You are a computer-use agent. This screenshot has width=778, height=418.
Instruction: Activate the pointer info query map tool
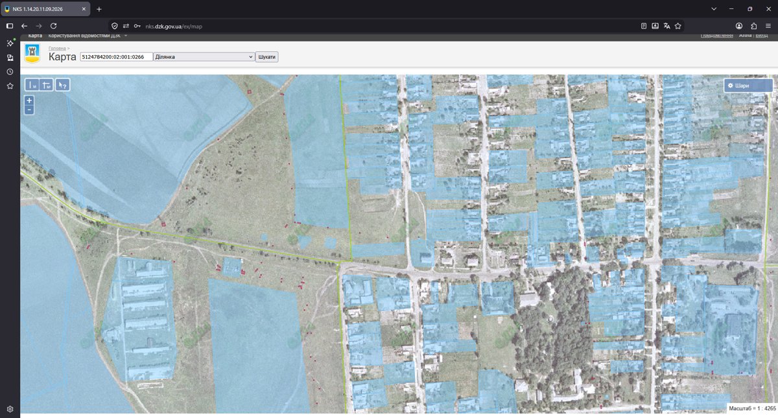(x=62, y=85)
